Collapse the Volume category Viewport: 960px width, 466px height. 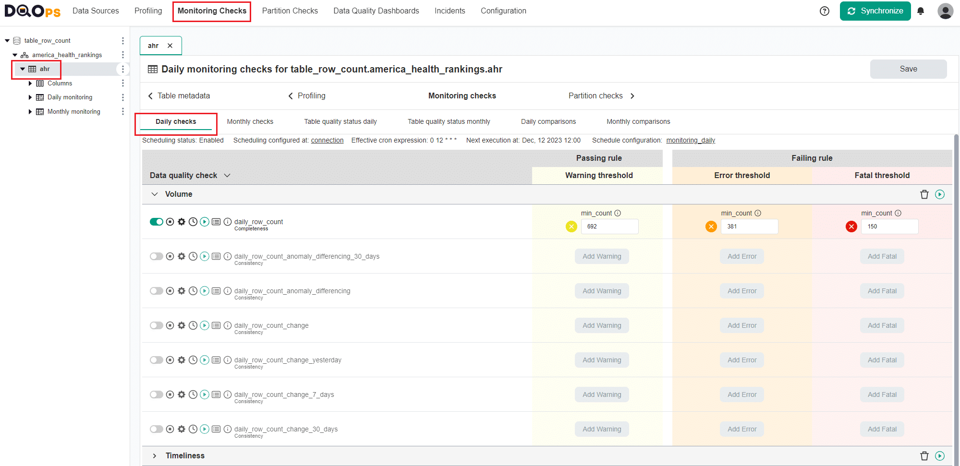pos(155,194)
